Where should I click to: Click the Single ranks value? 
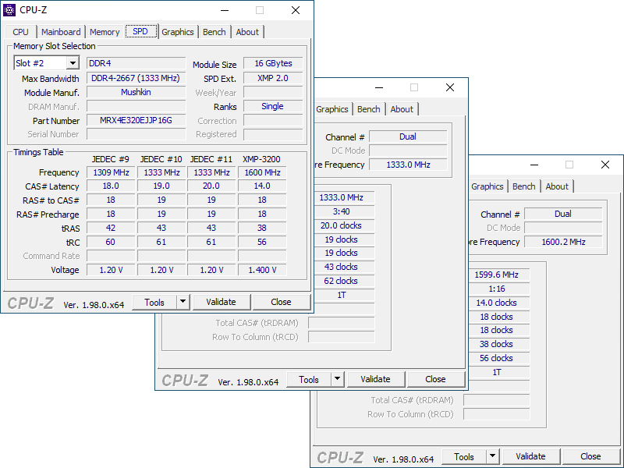coord(273,106)
